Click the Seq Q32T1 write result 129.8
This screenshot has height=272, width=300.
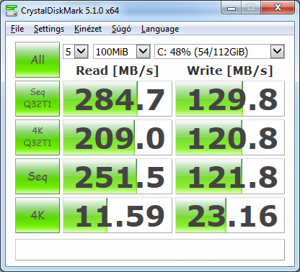pyautogui.click(x=230, y=99)
